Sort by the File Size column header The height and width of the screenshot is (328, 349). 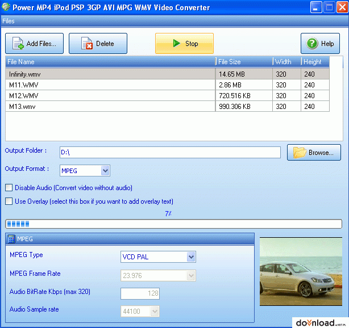pyautogui.click(x=244, y=61)
